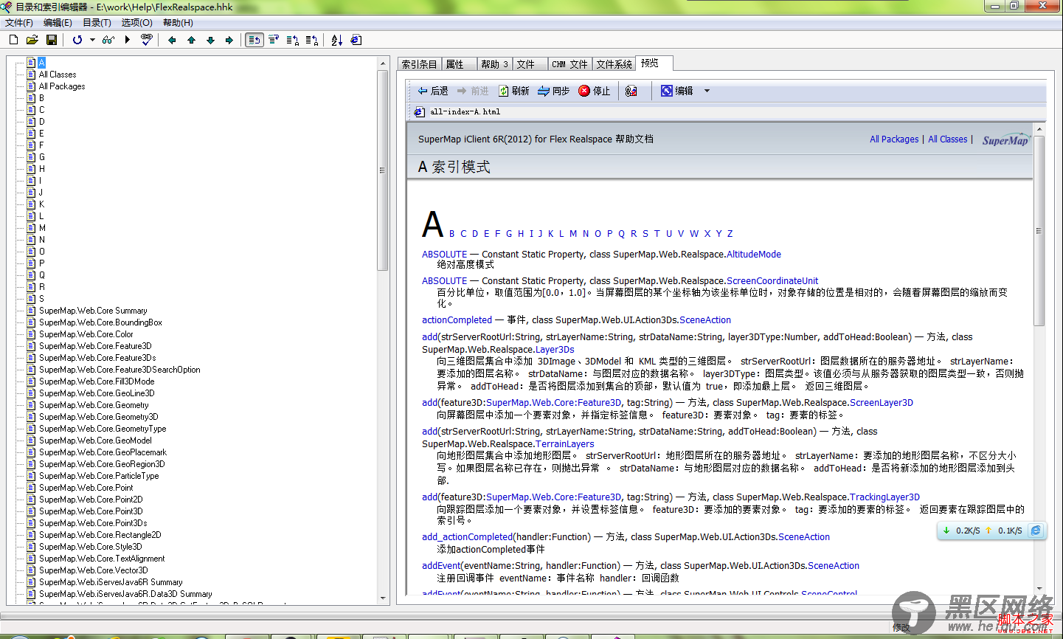Click the page icon beside all-index-A.html

click(419, 112)
